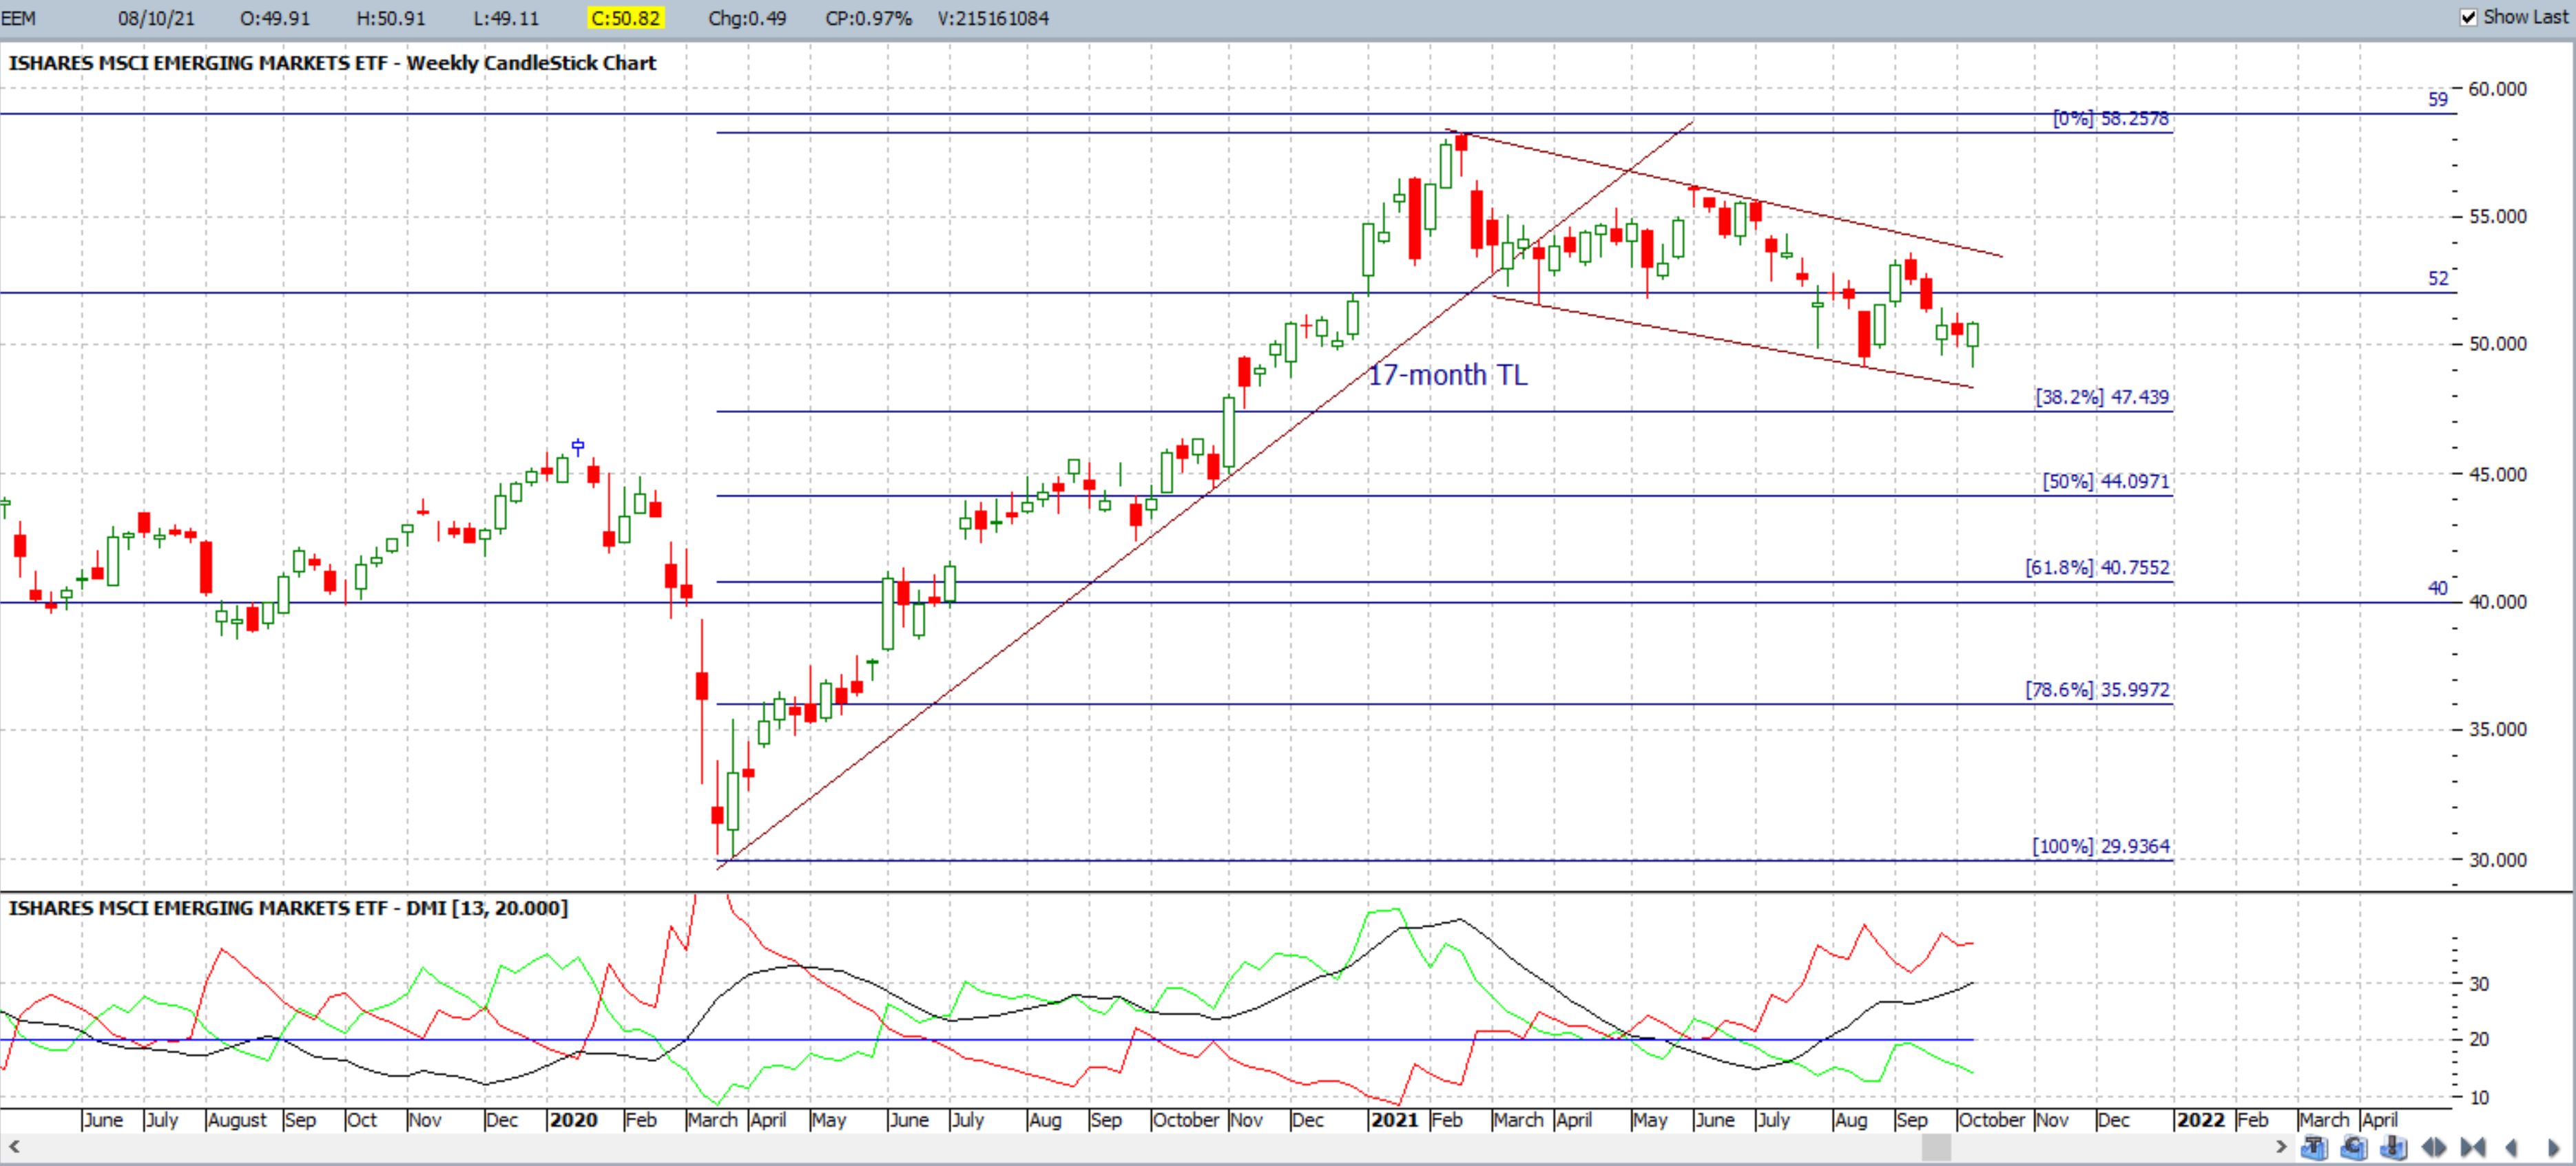Select the [0%] 58.2578 Fibonacci label
This screenshot has height=1166, width=2576.
coord(2111,119)
